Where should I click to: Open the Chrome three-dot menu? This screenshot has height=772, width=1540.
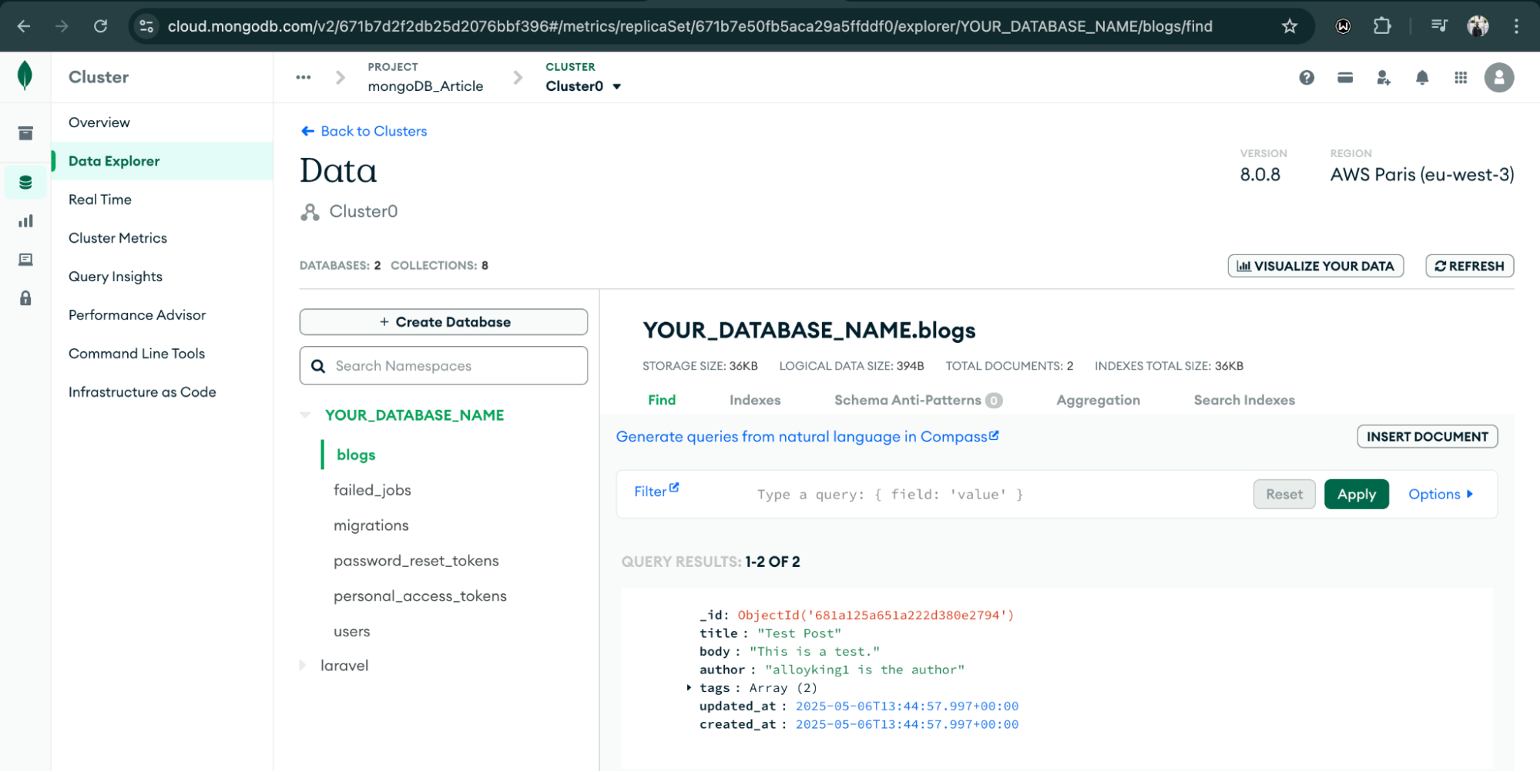coord(1516,26)
